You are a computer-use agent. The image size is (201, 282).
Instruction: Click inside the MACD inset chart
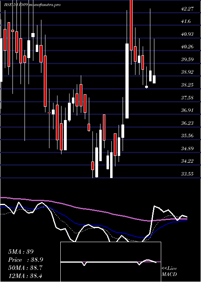[x=111, y=262]
